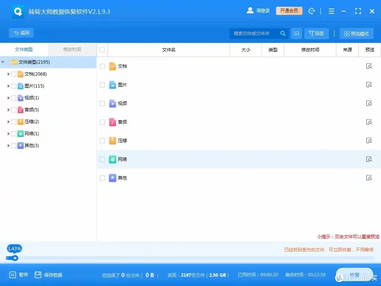Preview the 网络 row using its preview icon
The width and height of the screenshot is (381, 286).
(x=369, y=159)
